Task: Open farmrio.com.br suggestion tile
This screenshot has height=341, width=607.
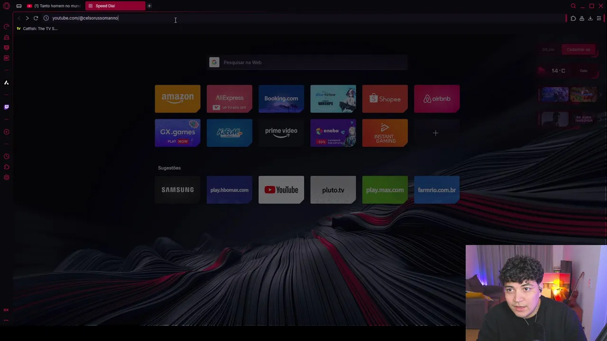Action: tap(437, 190)
